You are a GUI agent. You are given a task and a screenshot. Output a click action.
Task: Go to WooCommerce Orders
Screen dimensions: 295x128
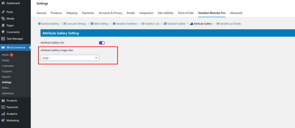pyautogui.click(x=6, y=60)
